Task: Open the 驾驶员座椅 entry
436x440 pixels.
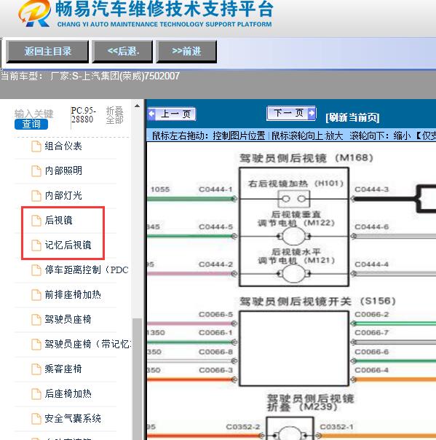Action: [68, 319]
